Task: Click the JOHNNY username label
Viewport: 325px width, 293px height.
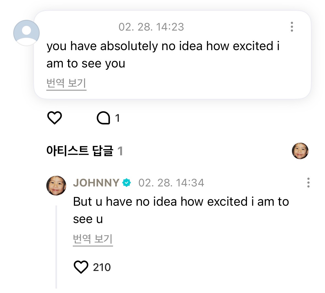Action: [x=96, y=183]
